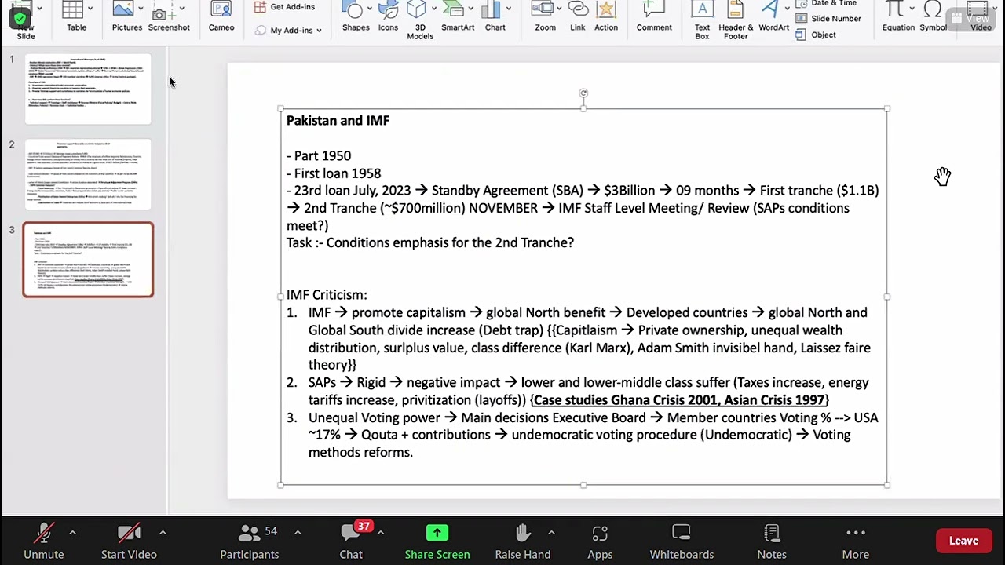The image size is (1005, 565).
Task: Open video options arrow next to Start Video
Action: (x=163, y=533)
